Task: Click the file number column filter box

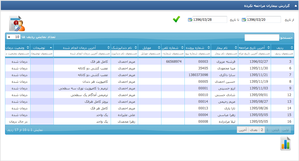Action: tap(197, 53)
